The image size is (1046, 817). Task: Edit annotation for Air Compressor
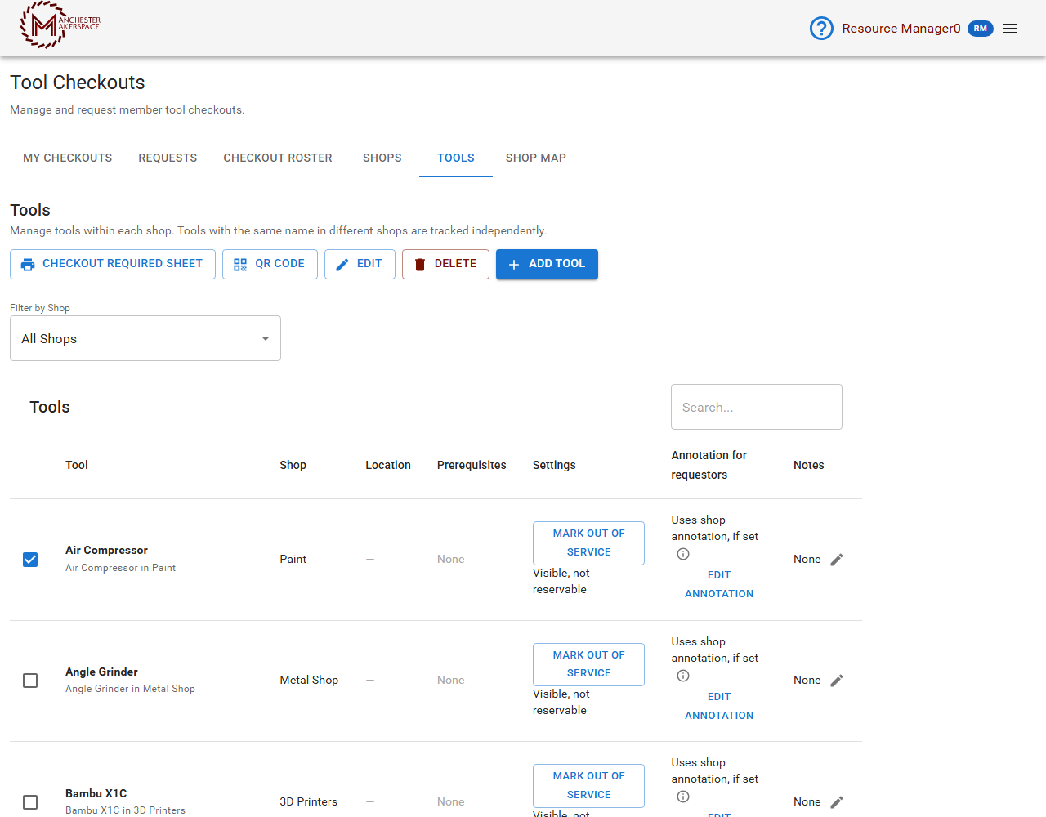pos(719,584)
